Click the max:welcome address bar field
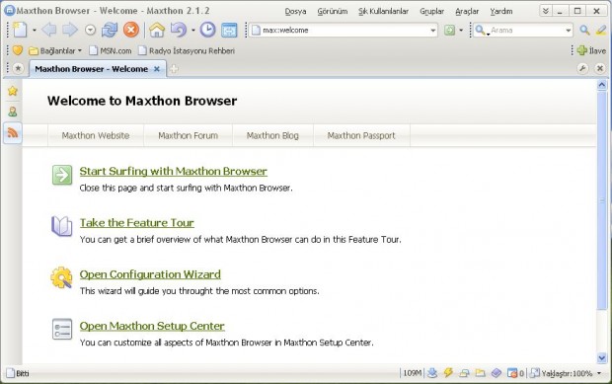 coord(344,30)
